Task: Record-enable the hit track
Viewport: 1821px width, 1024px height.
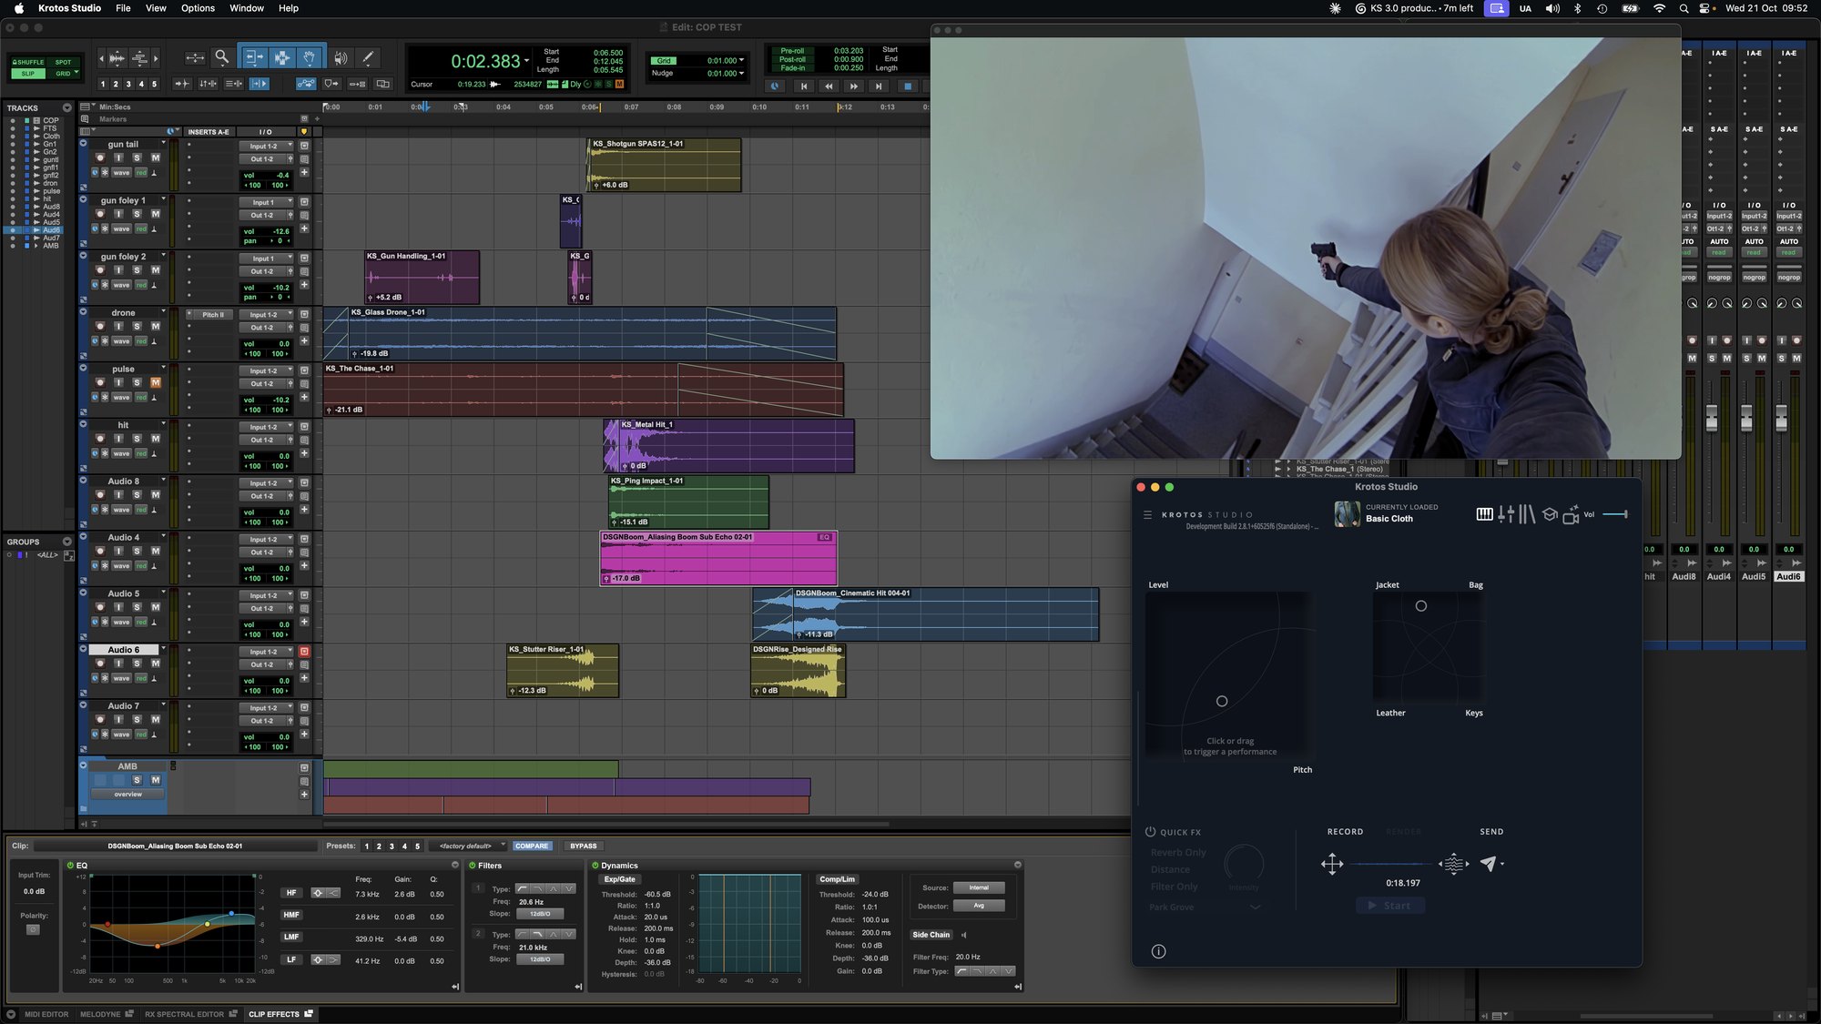Action: (100, 439)
